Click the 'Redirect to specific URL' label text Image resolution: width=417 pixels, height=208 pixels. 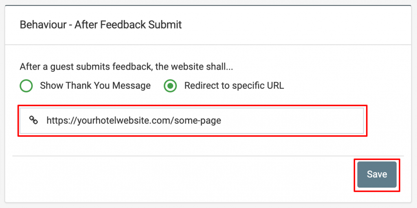[x=234, y=86]
